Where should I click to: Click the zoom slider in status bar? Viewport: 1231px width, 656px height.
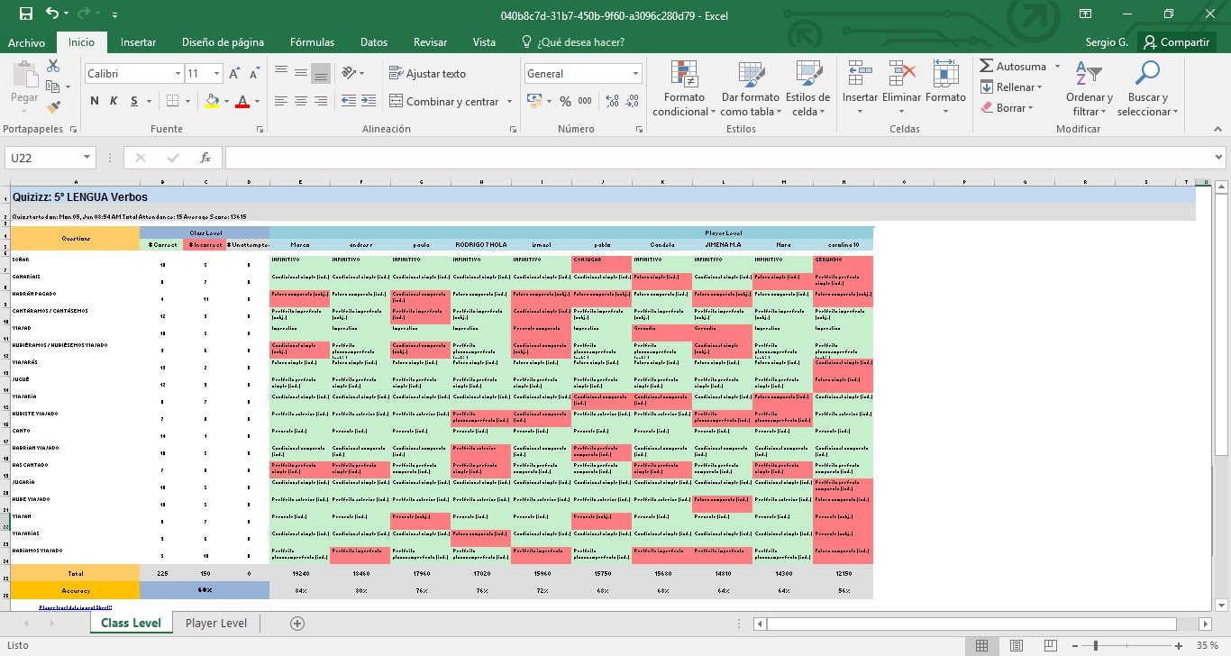(1095, 646)
